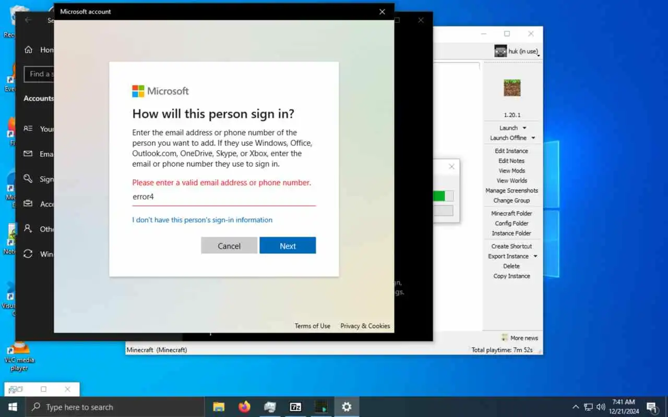This screenshot has width=668, height=417.
Task: Close the small progress dialog
Action: coord(451,166)
